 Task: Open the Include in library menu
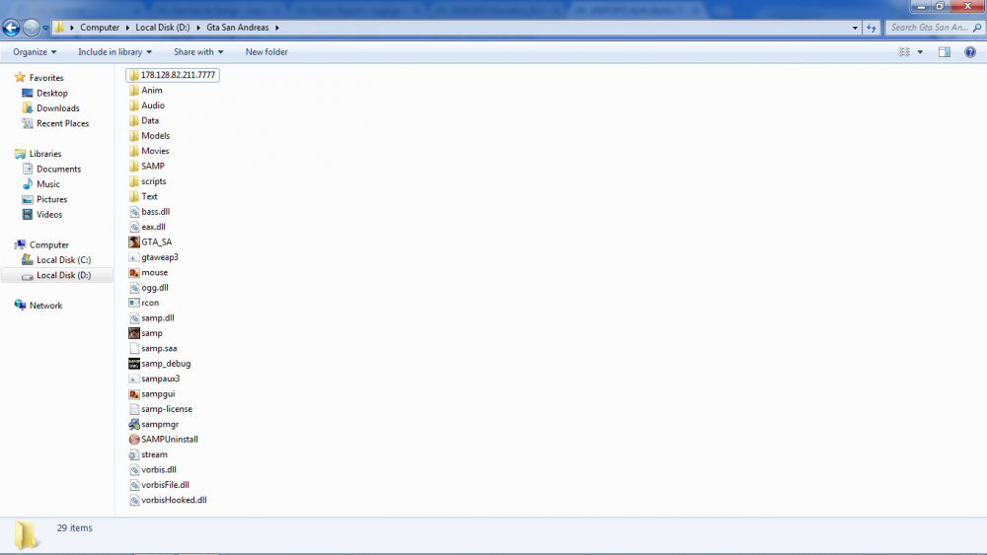click(x=114, y=52)
